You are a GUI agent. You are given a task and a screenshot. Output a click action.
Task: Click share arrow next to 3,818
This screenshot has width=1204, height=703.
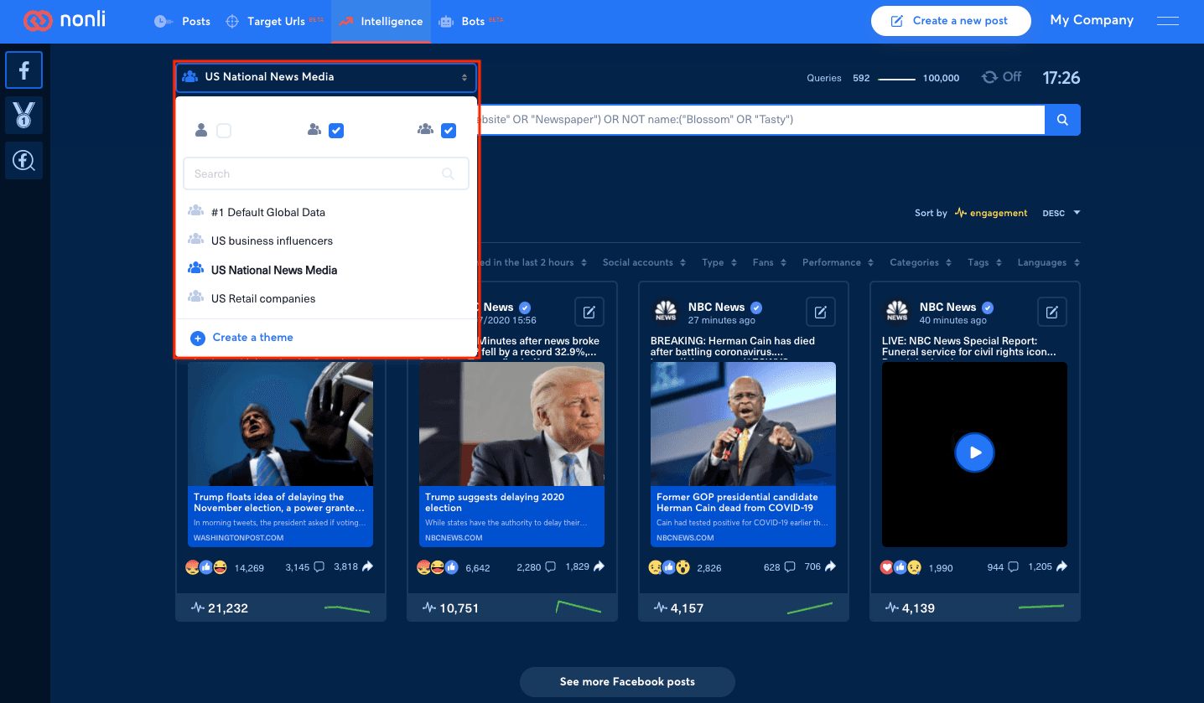(x=367, y=566)
